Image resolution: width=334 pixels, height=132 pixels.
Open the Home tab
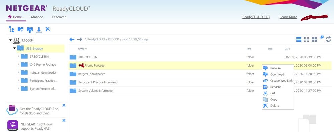(15, 17)
